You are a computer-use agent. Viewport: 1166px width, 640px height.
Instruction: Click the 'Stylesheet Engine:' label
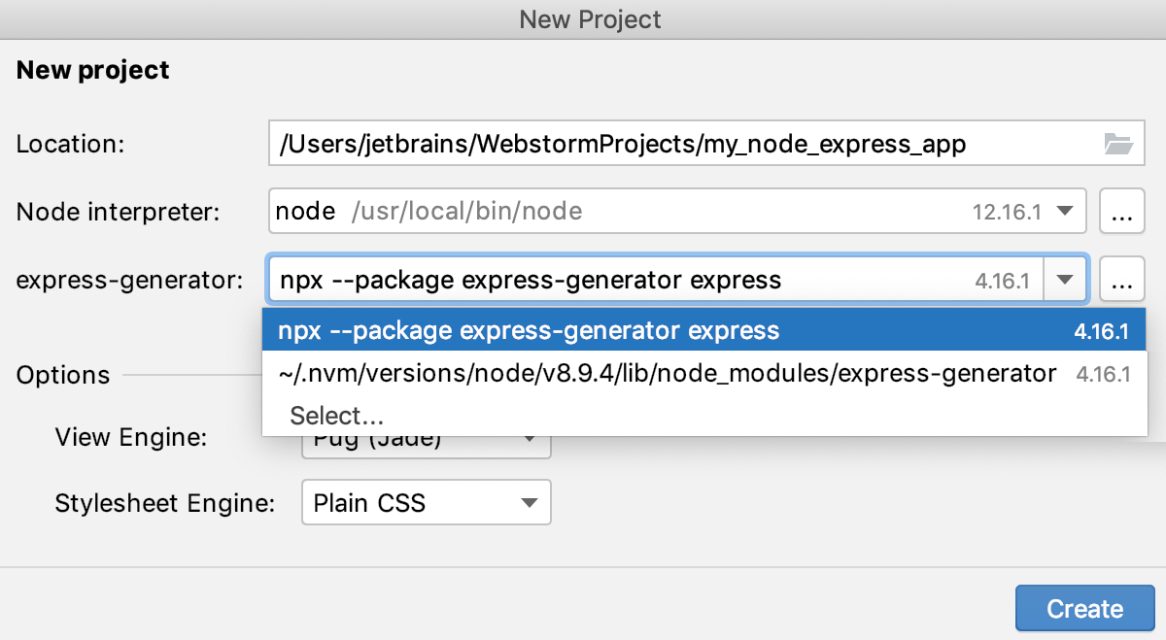[165, 503]
